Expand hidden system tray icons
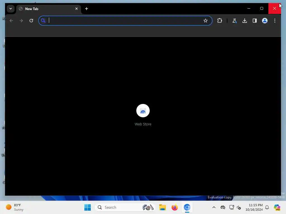Viewport: 286px width, 214px height. click(x=214, y=207)
